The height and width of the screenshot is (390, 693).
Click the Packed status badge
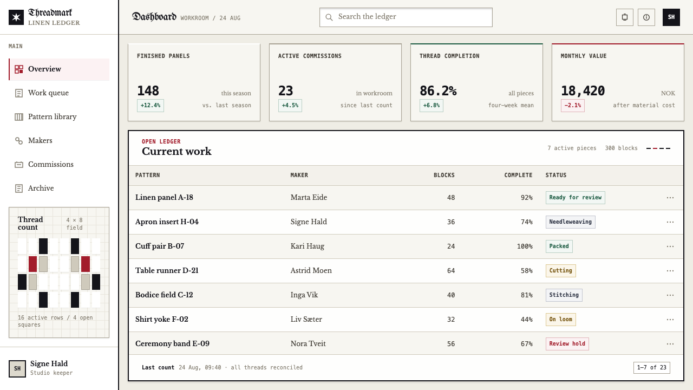coord(559,246)
